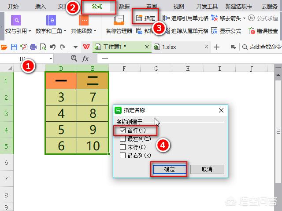This screenshot has width=282, height=211.
Task: Open the Name Box dropdown arrow
Action: tap(51, 58)
